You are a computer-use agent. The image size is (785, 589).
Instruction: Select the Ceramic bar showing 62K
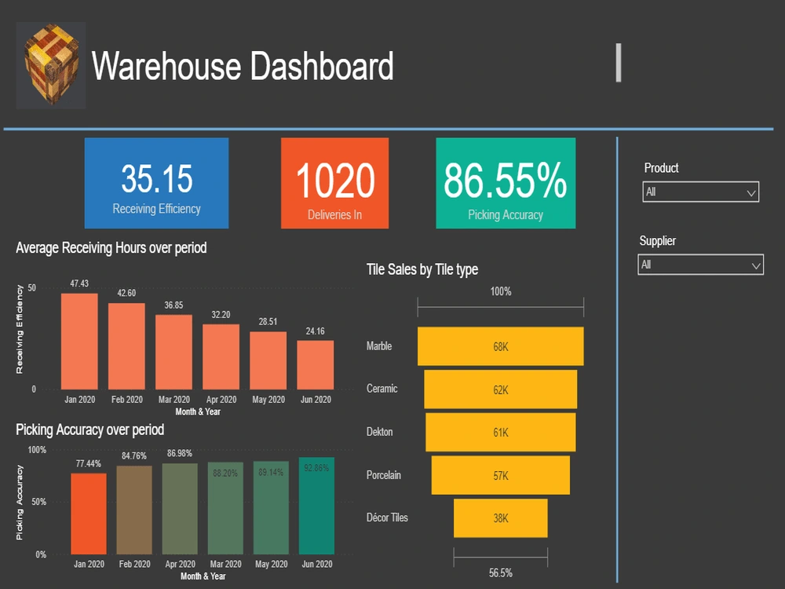(500, 390)
